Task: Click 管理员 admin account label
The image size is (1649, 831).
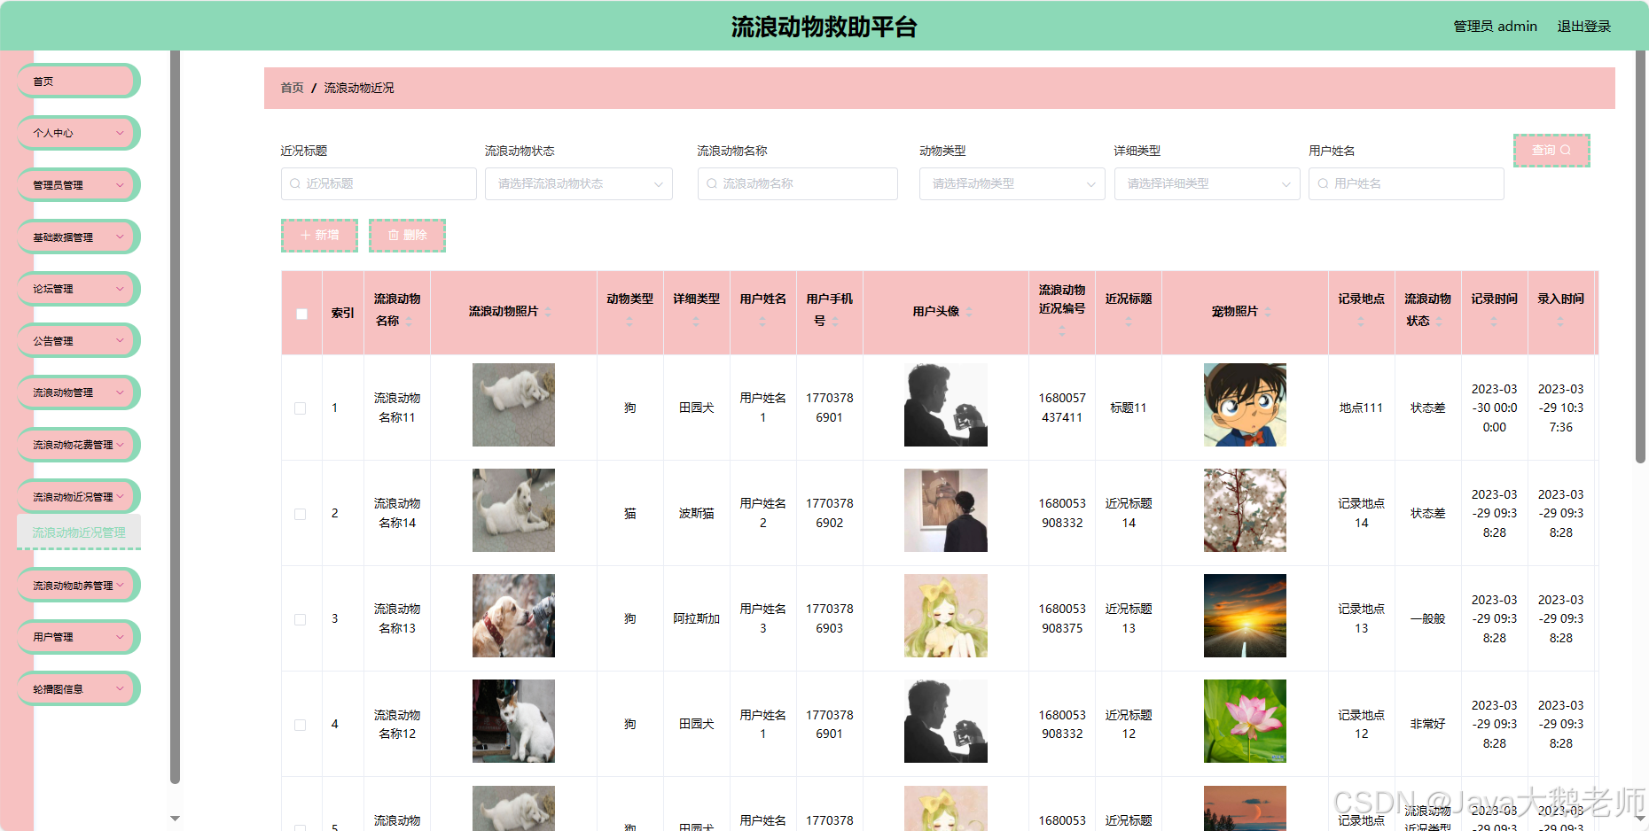Action: click(x=1495, y=27)
